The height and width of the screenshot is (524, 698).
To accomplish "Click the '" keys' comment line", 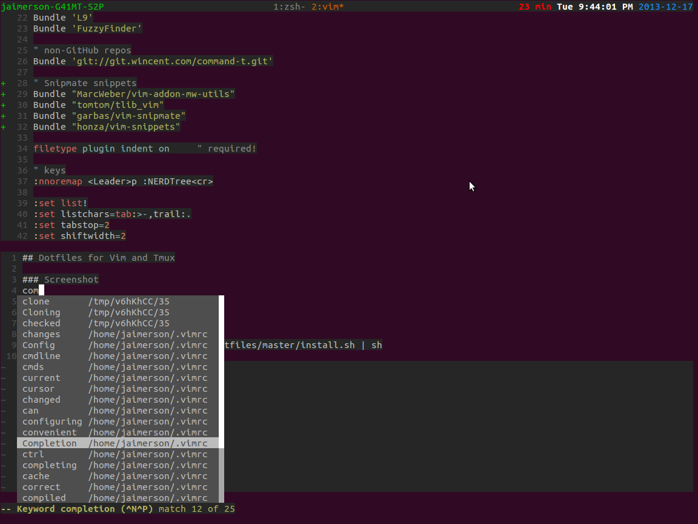I will [x=50, y=170].
